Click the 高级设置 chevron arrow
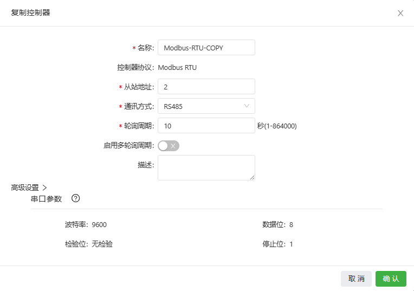Image resolution: width=414 pixels, height=291 pixels. [x=44, y=187]
